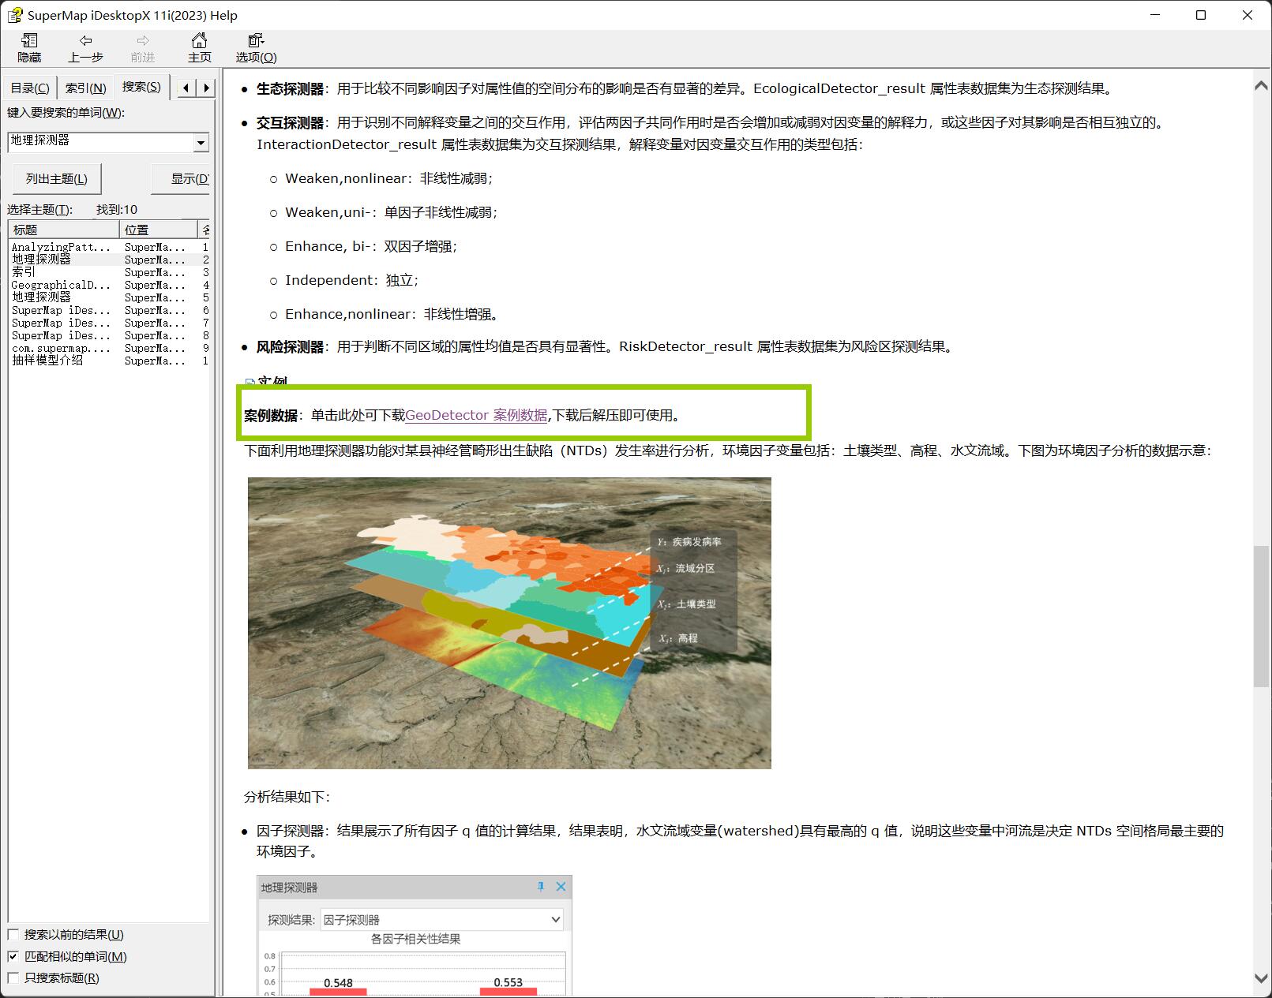Click the content pane scroll down arrow
The width and height of the screenshot is (1272, 998).
point(1261,978)
